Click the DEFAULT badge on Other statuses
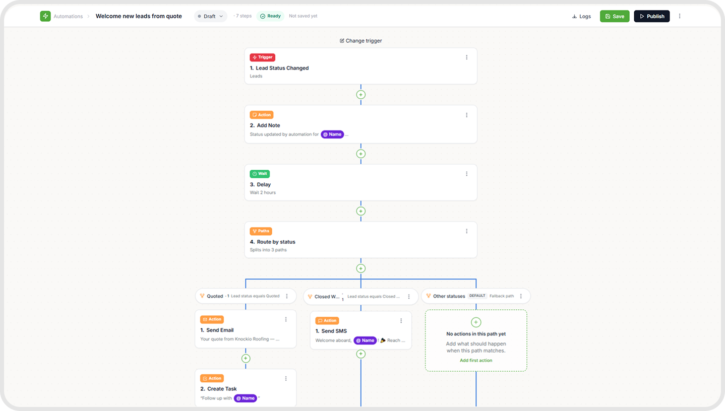Viewport: 725px width, 411px height. tap(477, 296)
